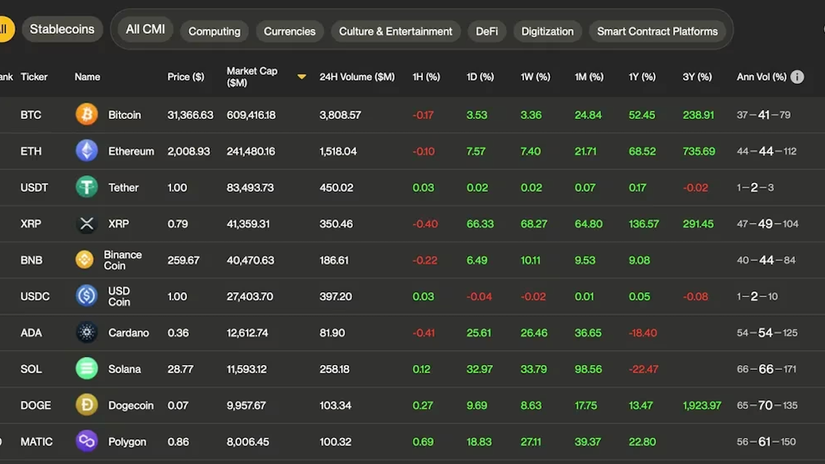Open the Solana name link
Image resolution: width=825 pixels, height=464 pixels.
click(x=124, y=369)
